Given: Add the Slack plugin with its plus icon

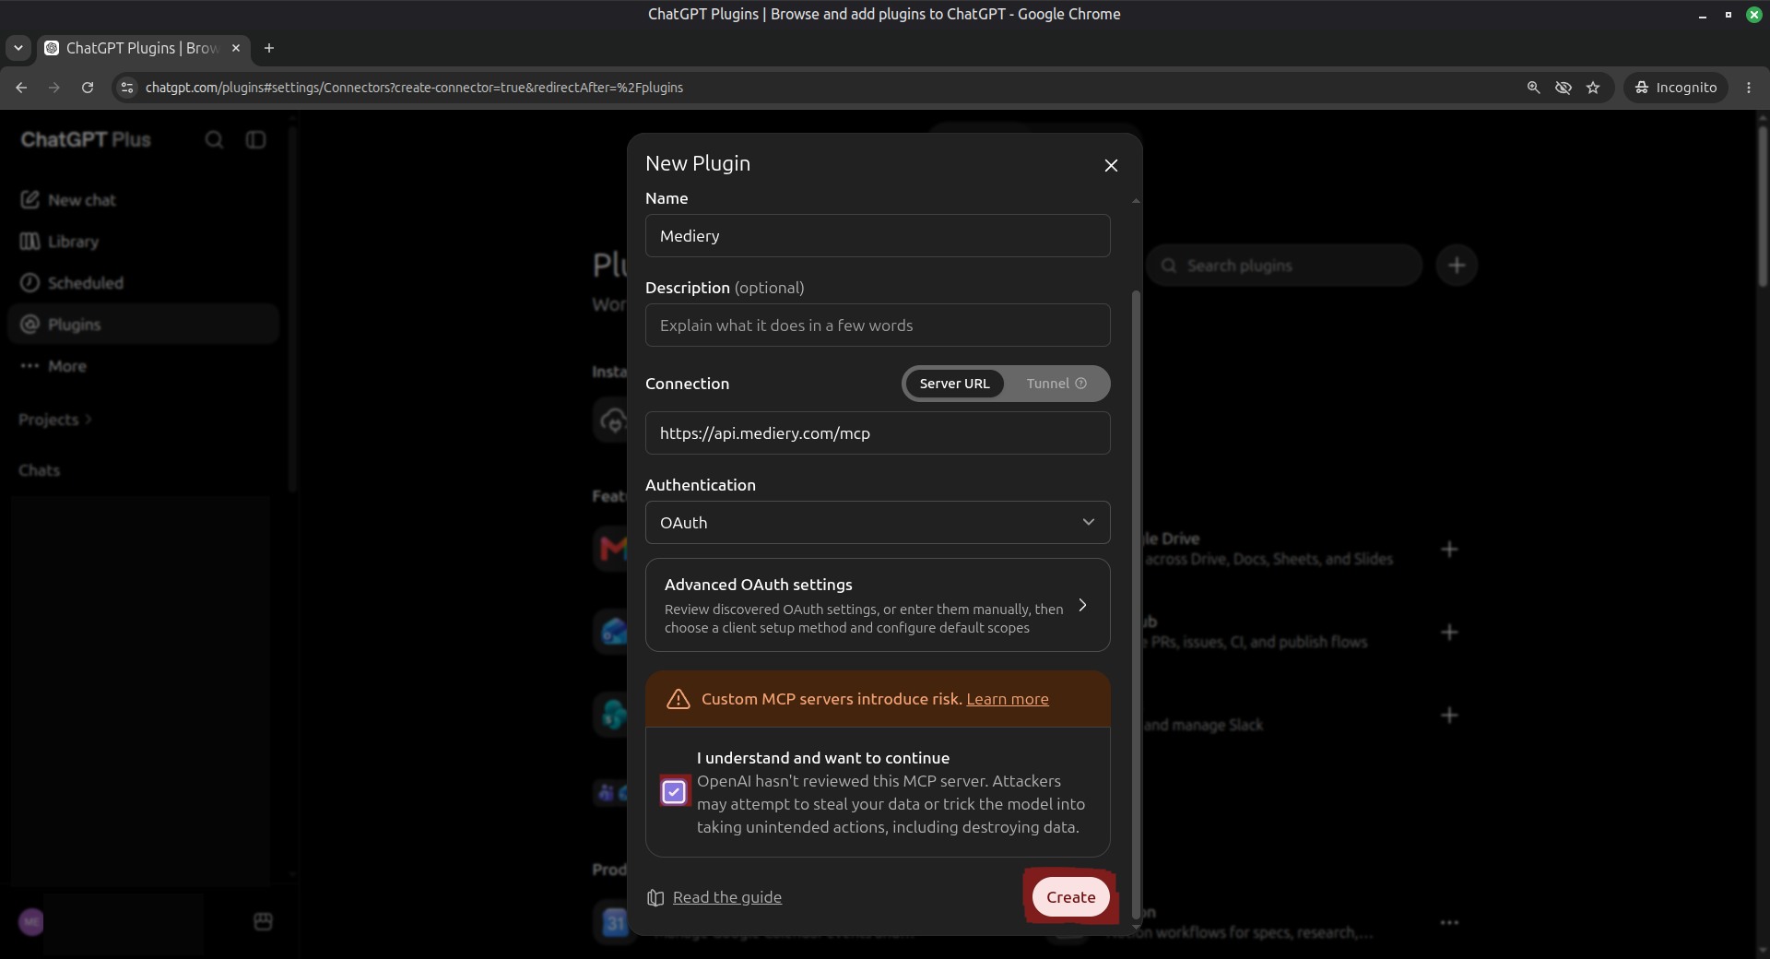Looking at the screenshot, I should 1449,716.
